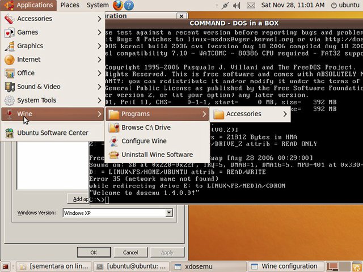
Task: Expand the Accessories submenu arrow in Applications
Action: [x=100, y=19]
